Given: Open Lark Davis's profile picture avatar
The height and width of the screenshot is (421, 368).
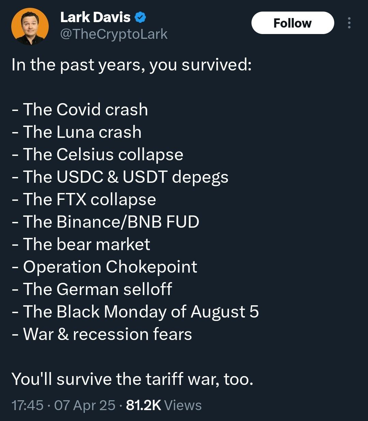Looking at the screenshot, I should click(x=30, y=26).
